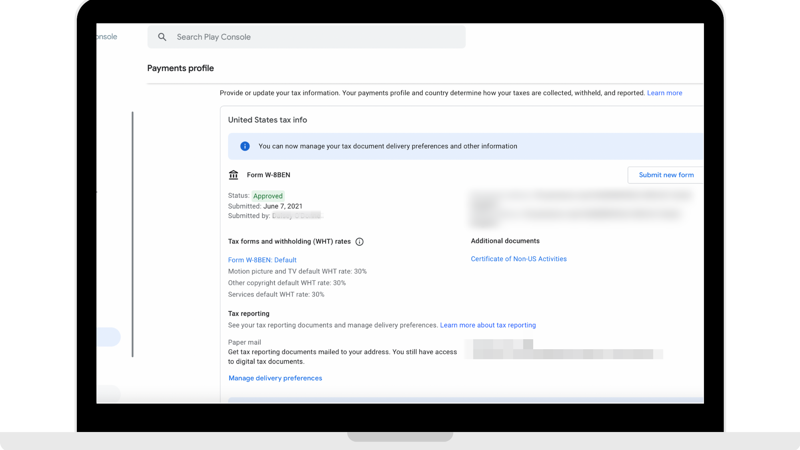Click the partial Play Console logo text
Screen dimensions: 800x450
point(107,37)
